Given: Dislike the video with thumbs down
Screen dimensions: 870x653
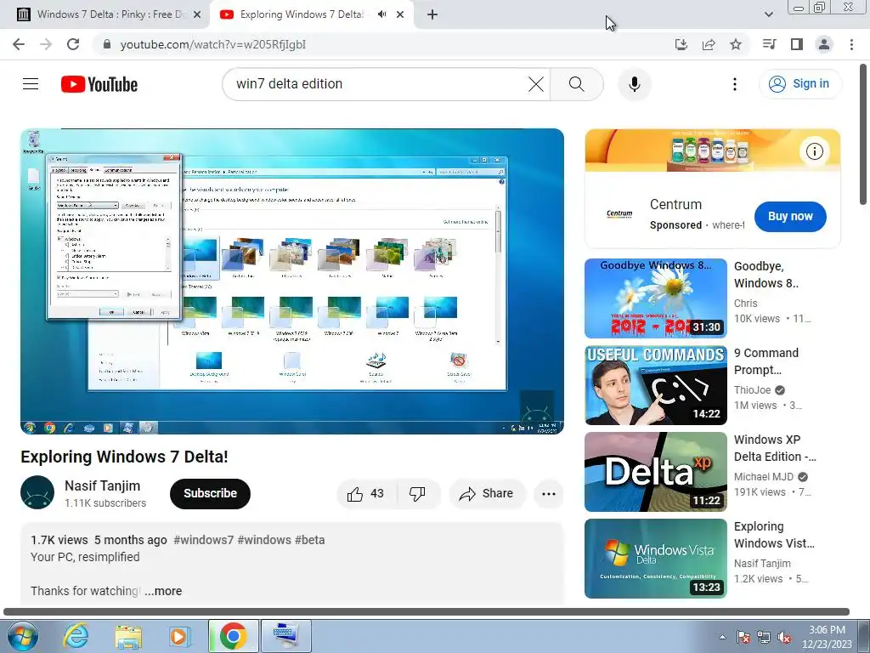Looking at the screenshot, I should pos(416,494).
